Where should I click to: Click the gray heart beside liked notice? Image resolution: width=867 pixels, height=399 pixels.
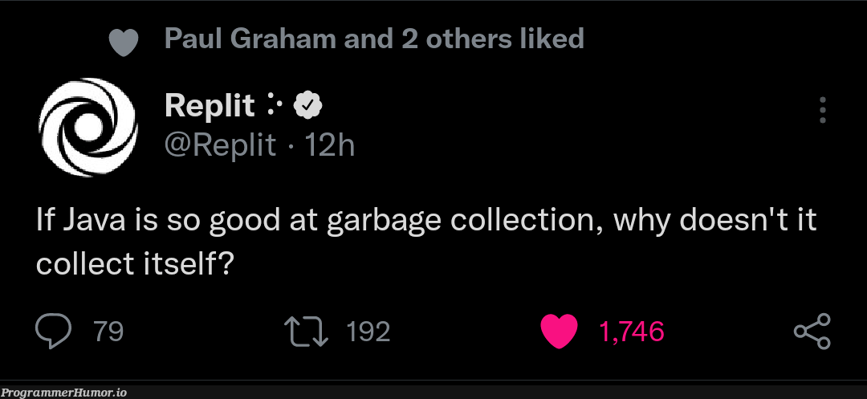pyautogui.click(x=124, y=40)
